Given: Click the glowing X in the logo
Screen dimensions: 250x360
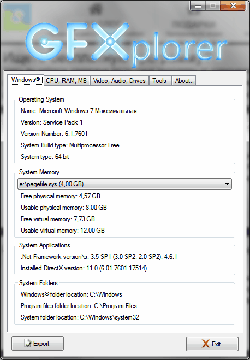Looking at the screenshot, I should pyautogui.click(x=110, y=42).
